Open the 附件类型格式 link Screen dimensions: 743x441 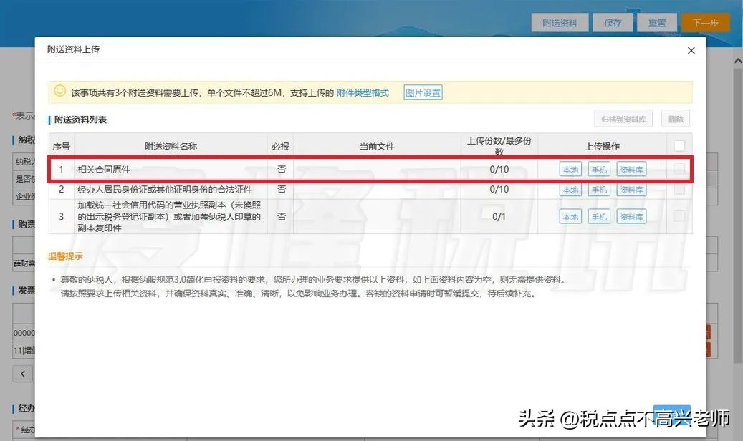(x=364, y=92)
